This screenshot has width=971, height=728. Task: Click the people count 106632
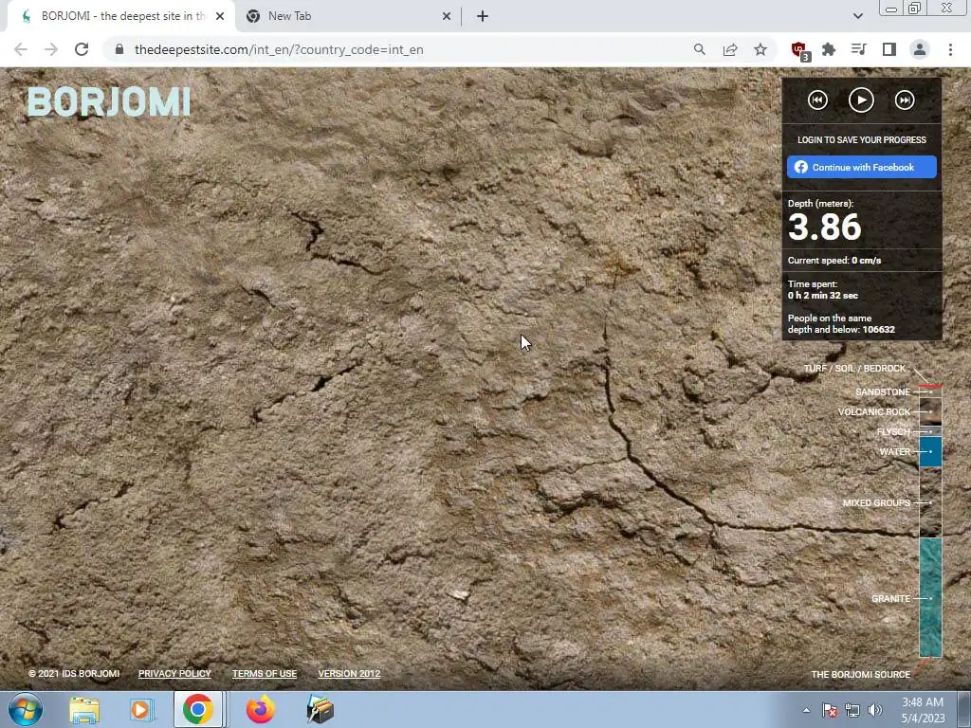[878, 329]
